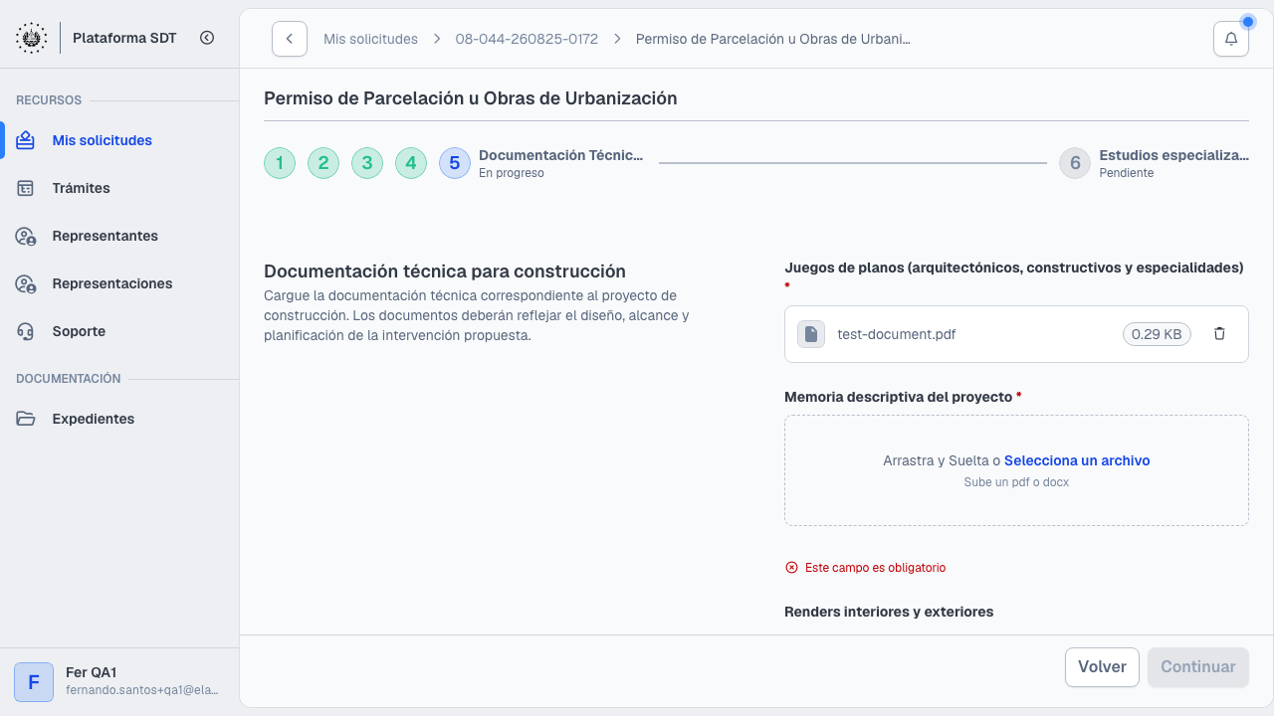Click the Soporte headset icon
The image size is (1274, 716).
pos(26,331)
